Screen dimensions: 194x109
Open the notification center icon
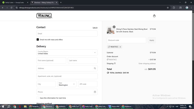tap(190, 107)
